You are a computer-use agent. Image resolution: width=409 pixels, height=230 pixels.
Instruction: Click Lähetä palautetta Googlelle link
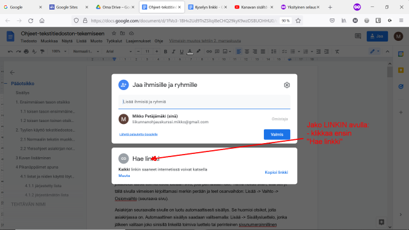pyautogui.click(x=139, y=134)
